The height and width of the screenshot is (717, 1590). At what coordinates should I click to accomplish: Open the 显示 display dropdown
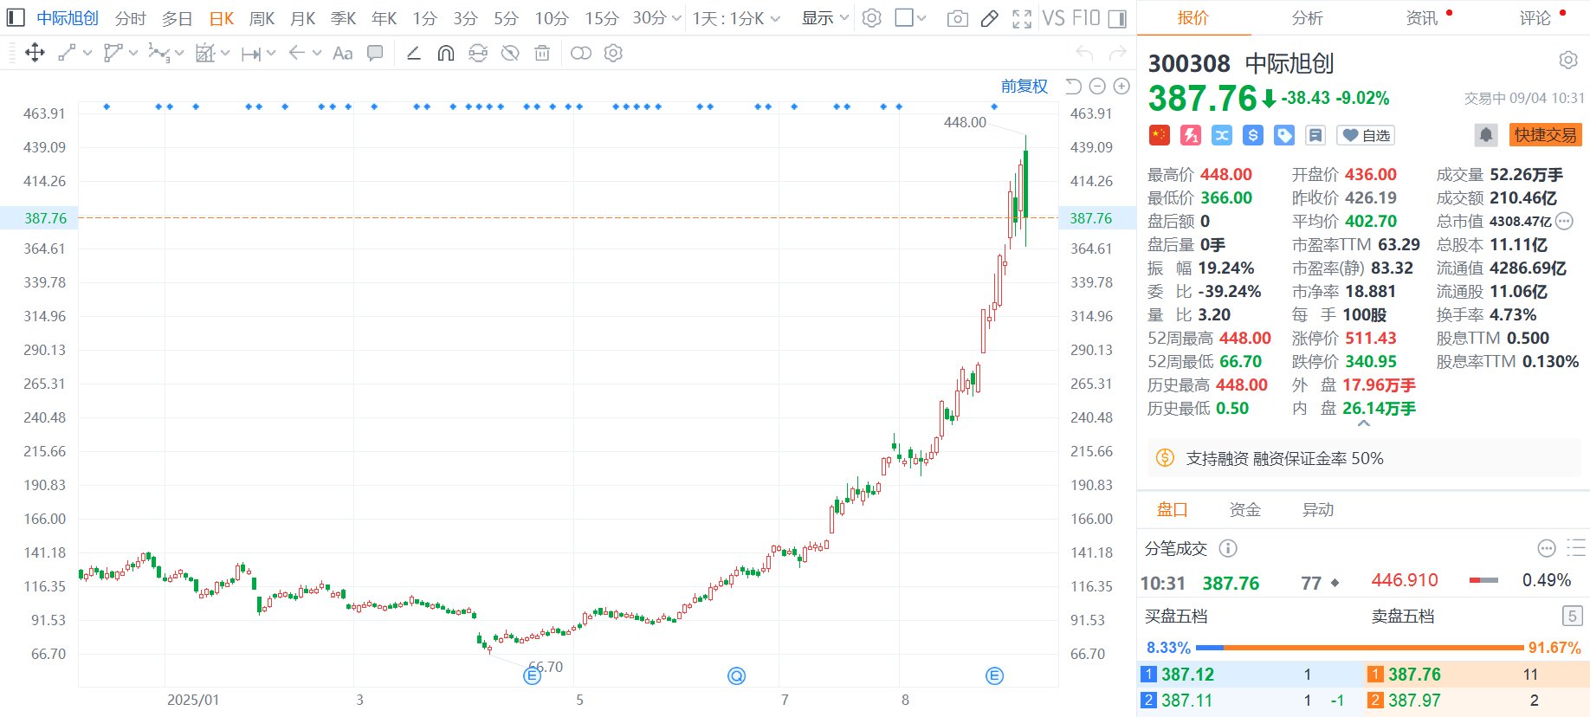click(x=824, y=18)
